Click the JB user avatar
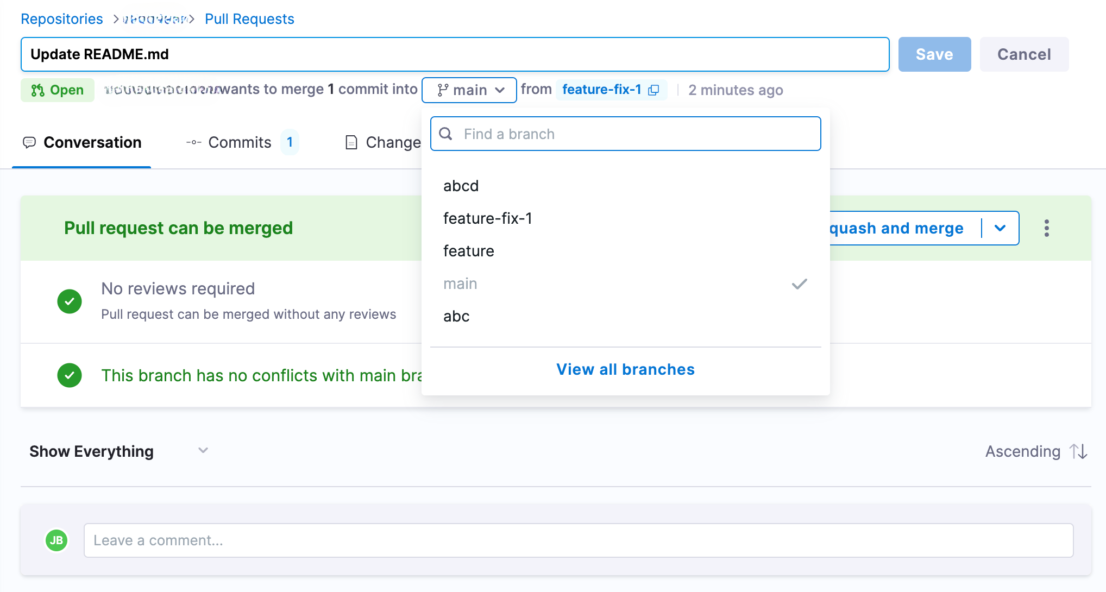Image resolution: width=1106 pixels, height=592 pixels. pyautogui.click(x=56, y=540)
